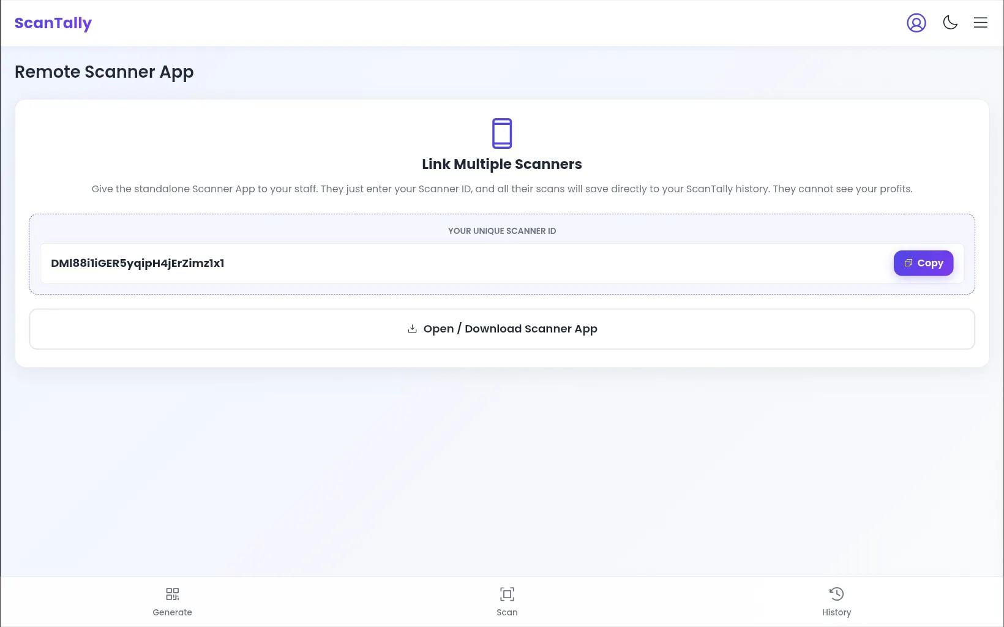The width and height of the screenshot is (1004, 627).
Task: Click the ScanTally logo
Action: pyautogui.click(x=53, y=23)
